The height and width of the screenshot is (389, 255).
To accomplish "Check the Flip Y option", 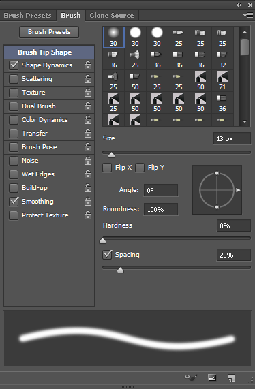I will 140,168.
